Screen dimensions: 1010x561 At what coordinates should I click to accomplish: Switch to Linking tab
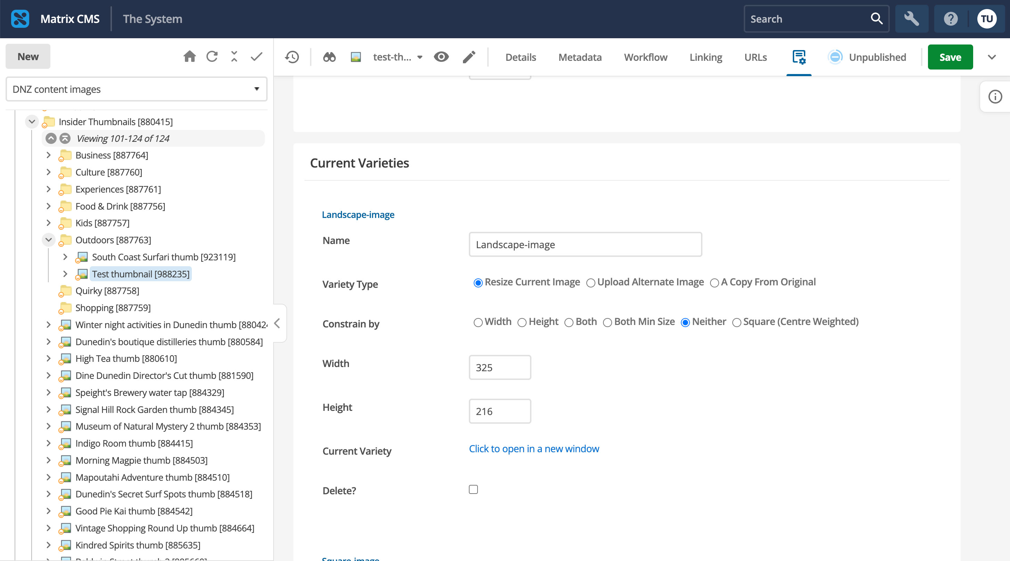[706, 57]
